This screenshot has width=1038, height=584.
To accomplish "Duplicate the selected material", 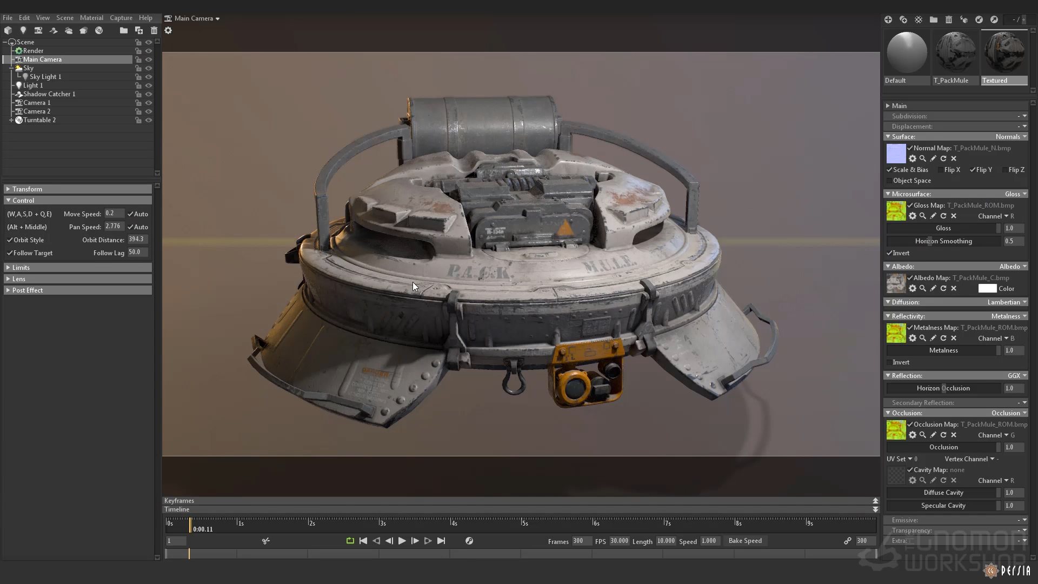I will (x=903, y=19).
